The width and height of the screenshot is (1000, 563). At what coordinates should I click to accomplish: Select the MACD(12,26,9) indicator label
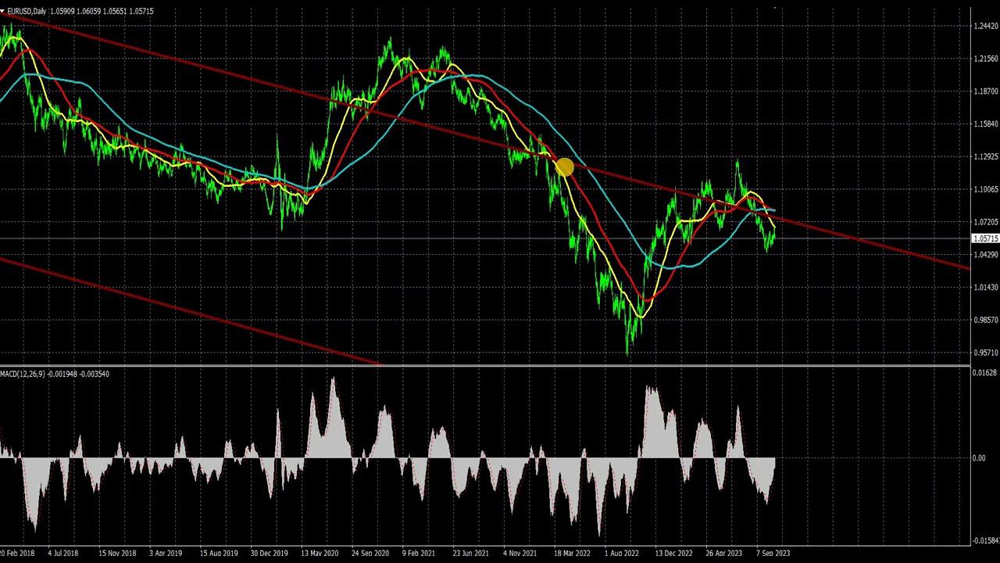[22, 374]
